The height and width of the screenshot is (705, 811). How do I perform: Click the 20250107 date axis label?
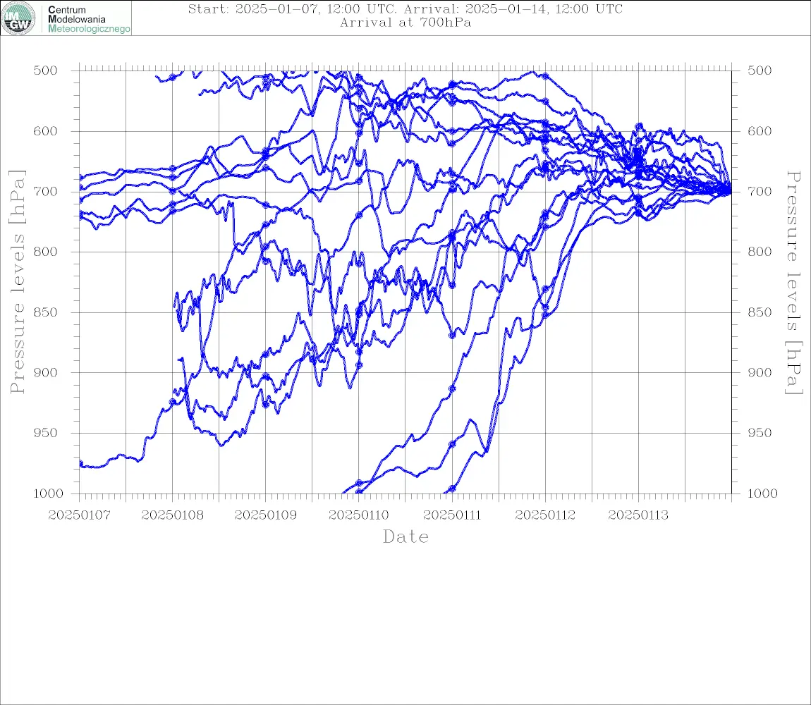click(x=79, y=515)
